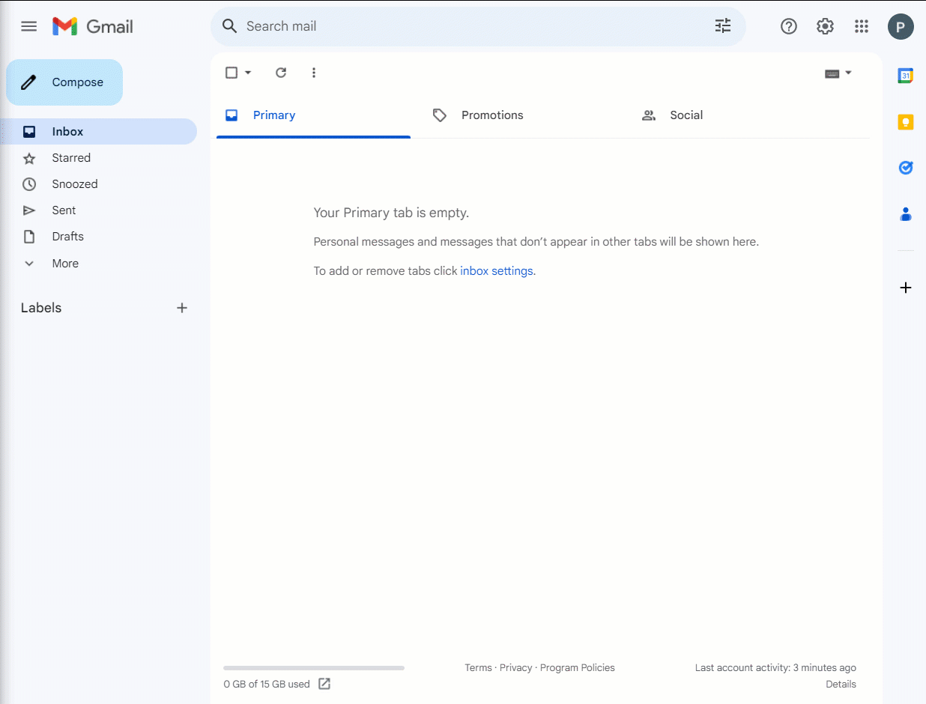926x704 pixels.
Task: Open the Compose button
Action: (64, 82)
